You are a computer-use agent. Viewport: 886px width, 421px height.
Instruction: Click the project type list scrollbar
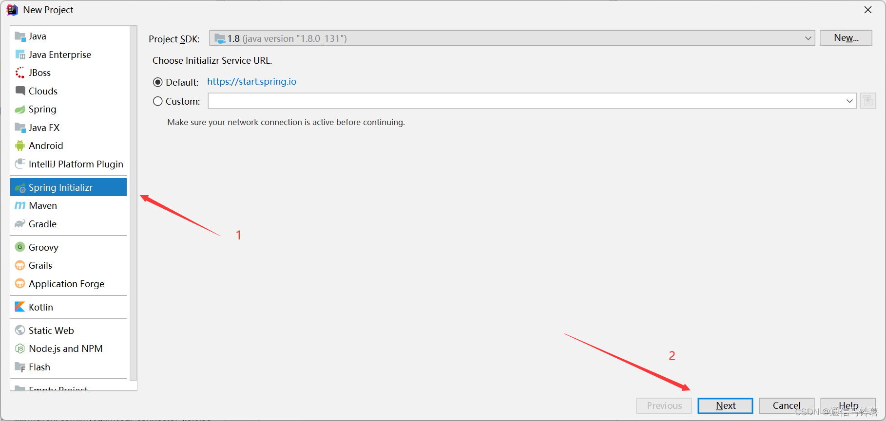point(133,204)
